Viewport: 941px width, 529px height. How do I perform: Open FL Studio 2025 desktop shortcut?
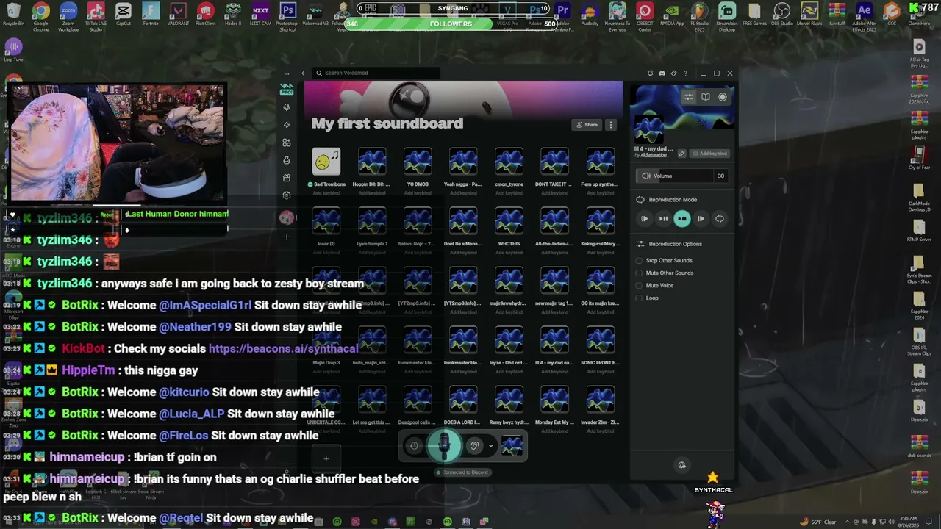click(x=700, y=17)
